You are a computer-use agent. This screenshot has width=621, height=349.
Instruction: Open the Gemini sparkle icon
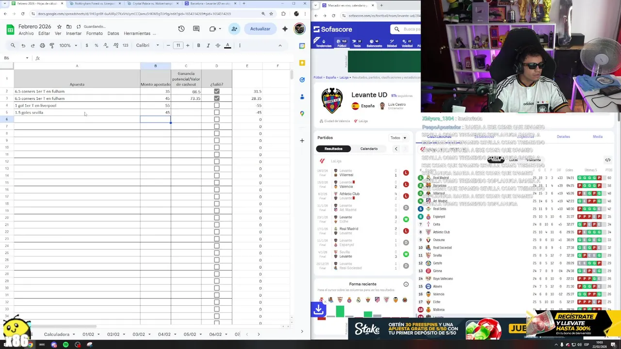285,29
